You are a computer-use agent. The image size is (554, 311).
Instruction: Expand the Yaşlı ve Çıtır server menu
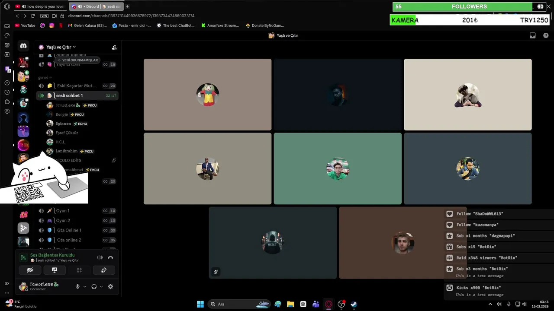[x=61, y=47]
